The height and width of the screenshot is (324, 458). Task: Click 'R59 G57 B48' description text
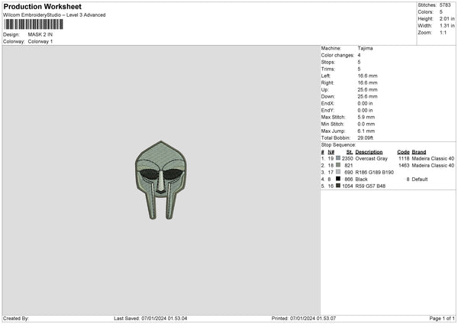click(x=370, y=186)
